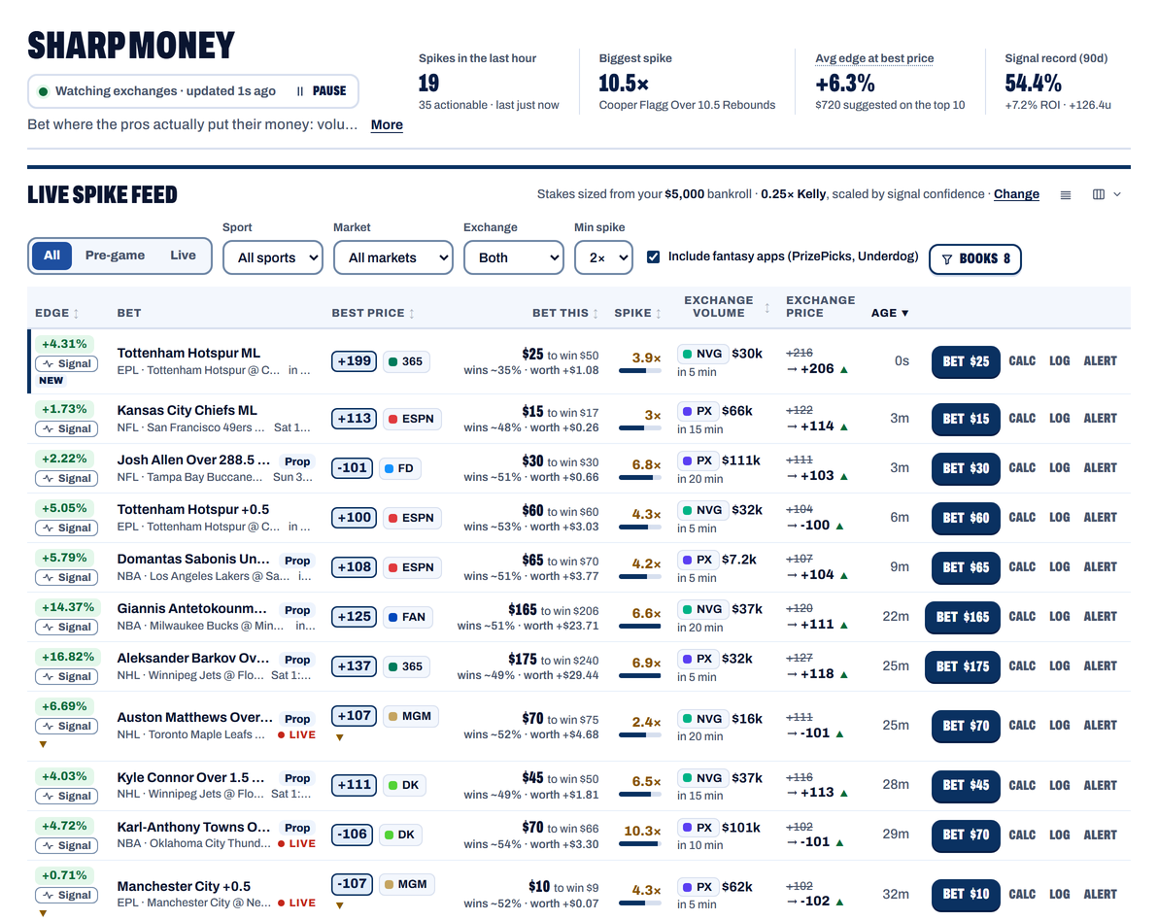The image size is (1158, 920).
Task: Open CALC for Tottenham Hotspur ML
Action: click(x=1022, y=361)
